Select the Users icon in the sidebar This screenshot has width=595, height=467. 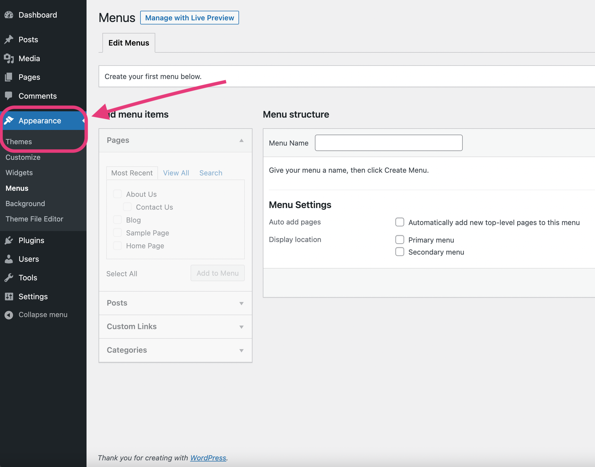point(9,259)
